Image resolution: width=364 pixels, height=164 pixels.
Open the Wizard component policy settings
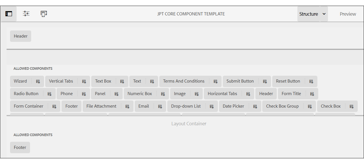click(x=38, y=81)
